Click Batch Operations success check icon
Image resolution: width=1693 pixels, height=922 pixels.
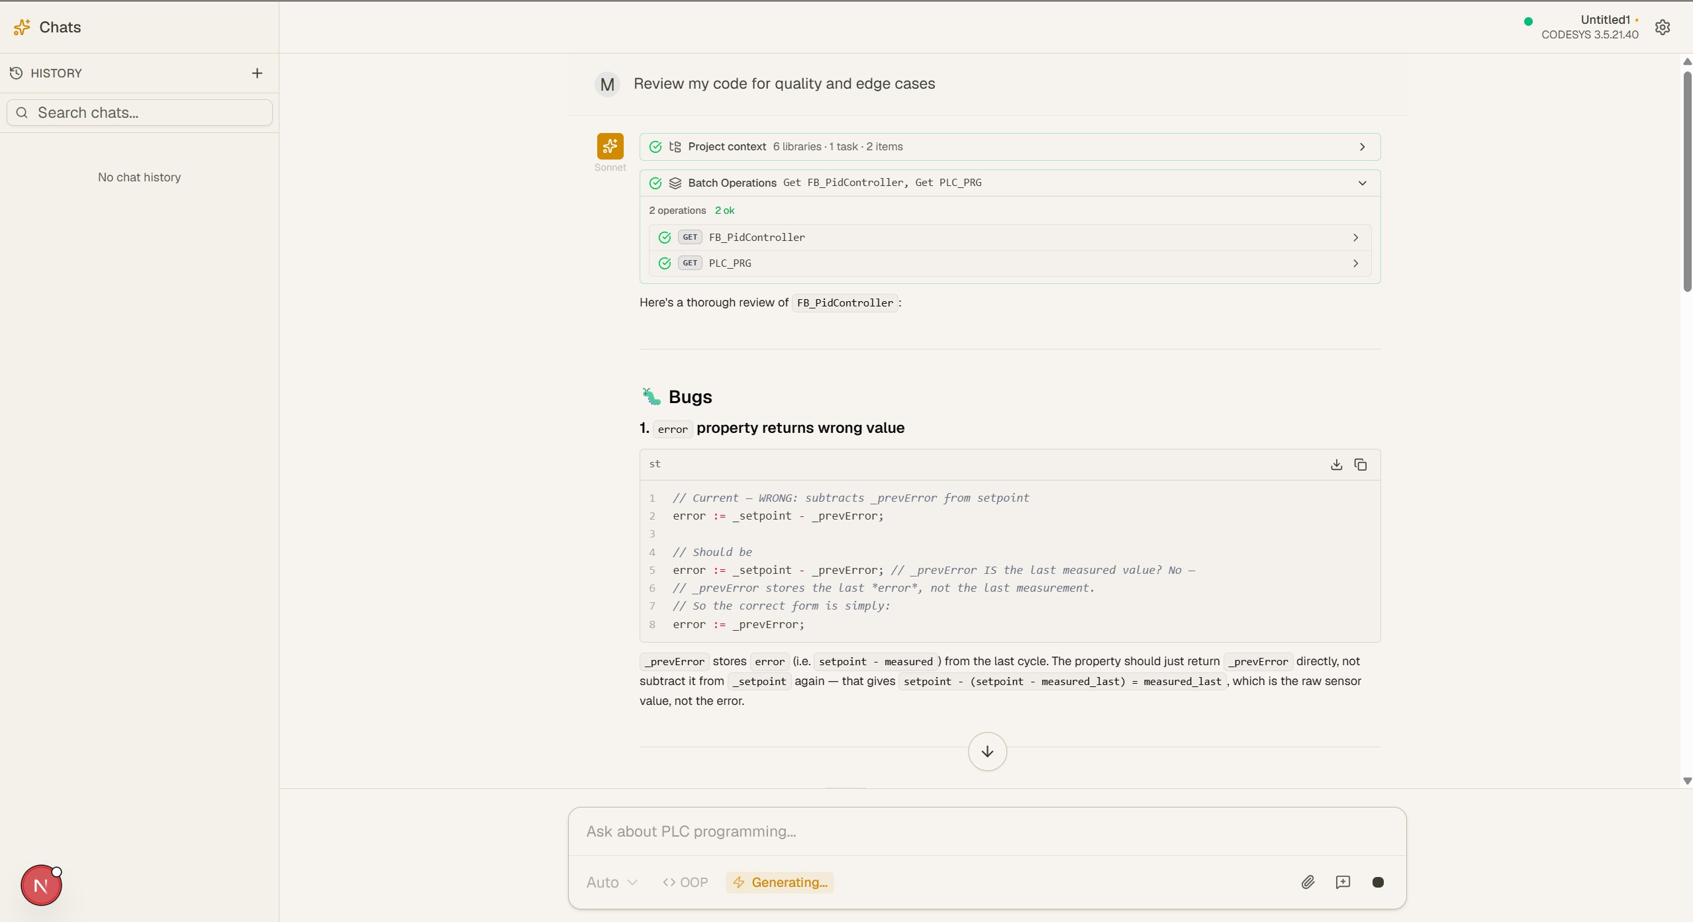click(655, 183)
